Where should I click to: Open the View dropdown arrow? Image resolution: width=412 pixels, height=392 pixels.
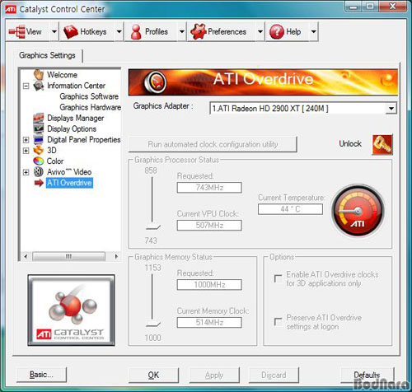coord(54,31)
